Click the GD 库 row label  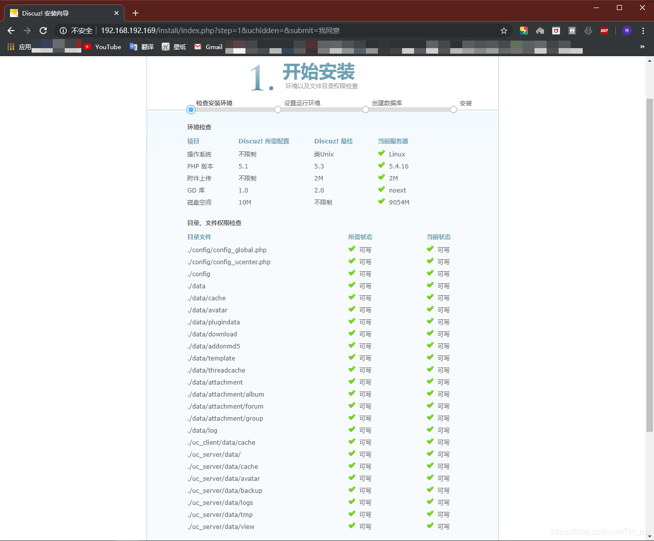point(196,191)
